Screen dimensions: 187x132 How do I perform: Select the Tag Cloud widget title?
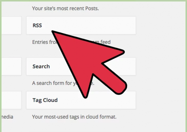pyautogui.click(x=45, y=100)
